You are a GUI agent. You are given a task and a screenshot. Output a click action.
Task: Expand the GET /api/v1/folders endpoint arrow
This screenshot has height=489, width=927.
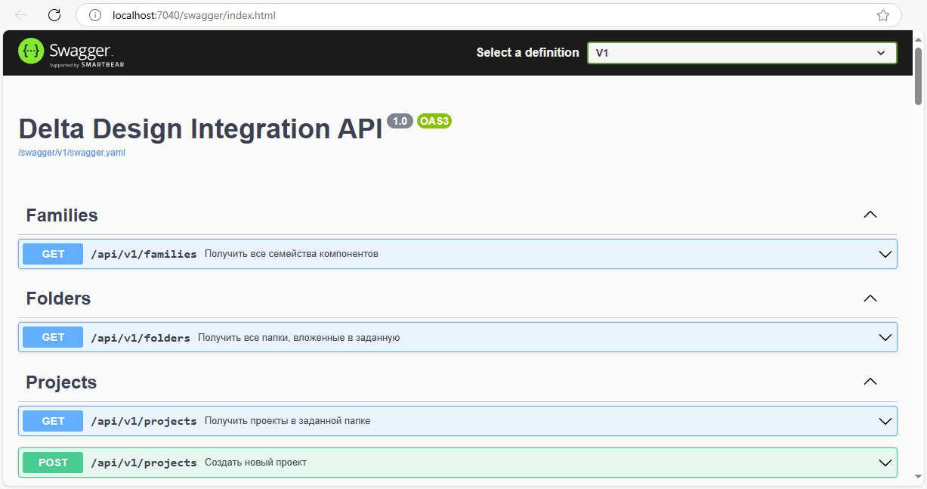885,338
